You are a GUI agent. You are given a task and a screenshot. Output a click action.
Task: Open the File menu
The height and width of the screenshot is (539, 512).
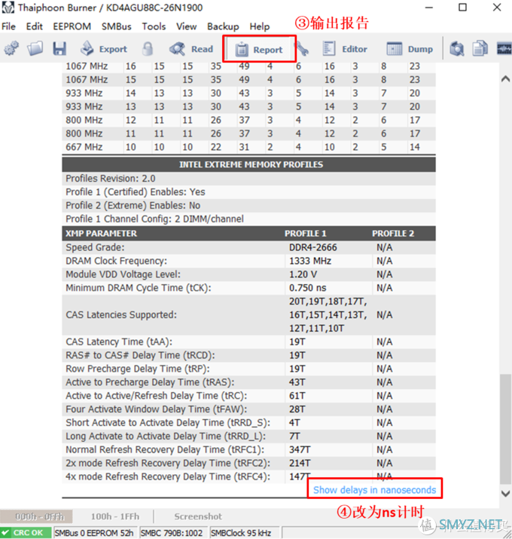click(x=8, y=26)
